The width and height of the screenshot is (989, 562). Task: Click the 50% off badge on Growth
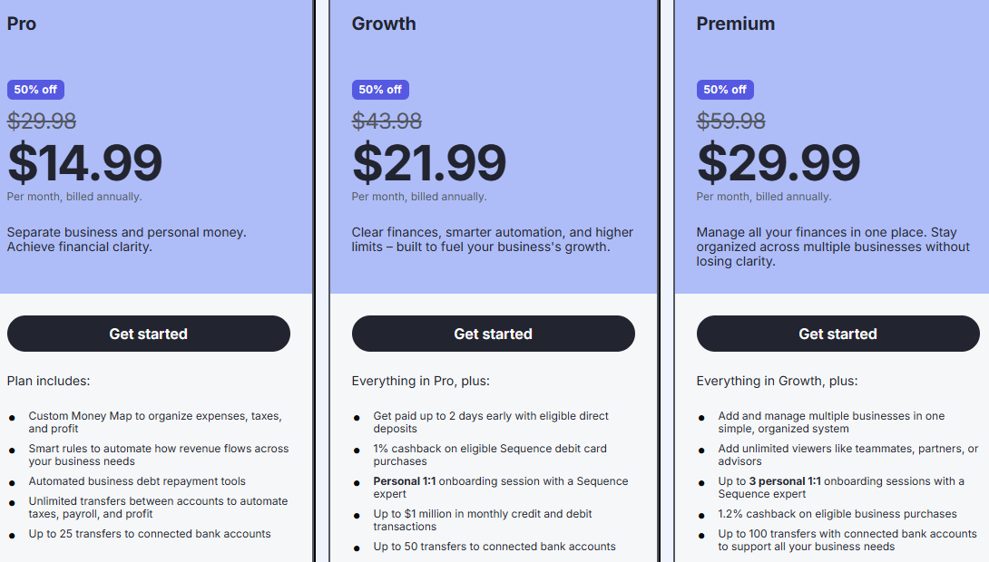point(380,90)
